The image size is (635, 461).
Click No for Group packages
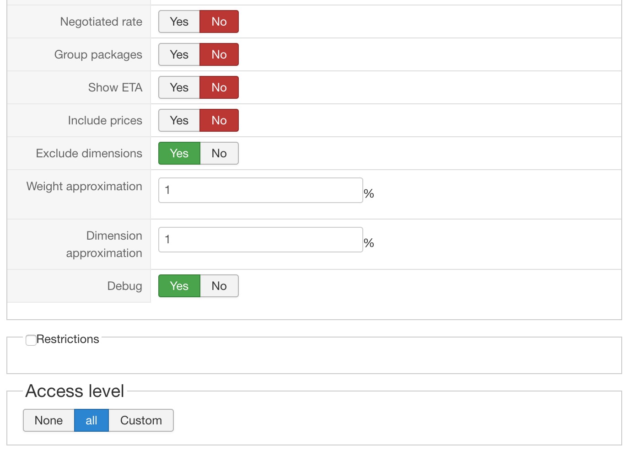click(x=219, y=55)
